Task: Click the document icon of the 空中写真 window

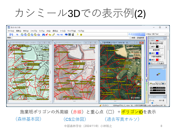Action: (x=101, y=43)
